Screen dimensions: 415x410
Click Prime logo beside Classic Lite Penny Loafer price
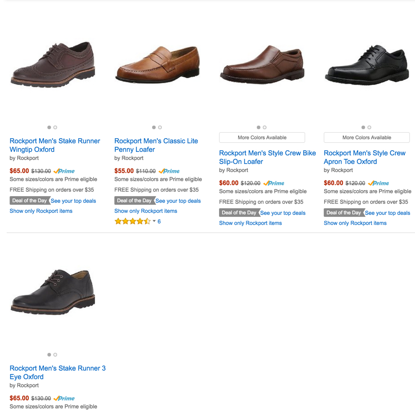click(169, 171)
